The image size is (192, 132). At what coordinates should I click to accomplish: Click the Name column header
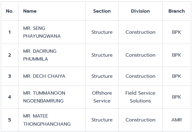30,11
